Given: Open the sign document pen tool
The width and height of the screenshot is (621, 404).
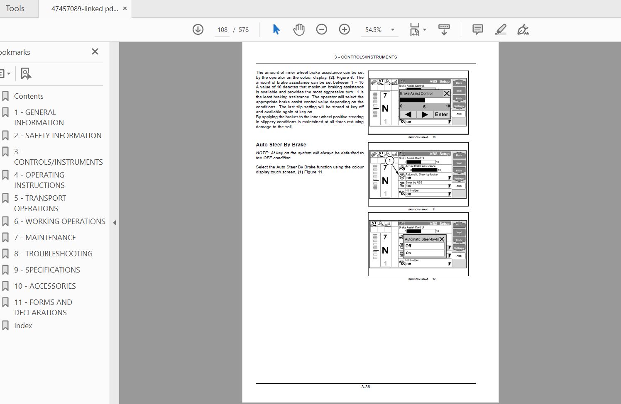Looking at the screenshot, I should tap(523, 29).
